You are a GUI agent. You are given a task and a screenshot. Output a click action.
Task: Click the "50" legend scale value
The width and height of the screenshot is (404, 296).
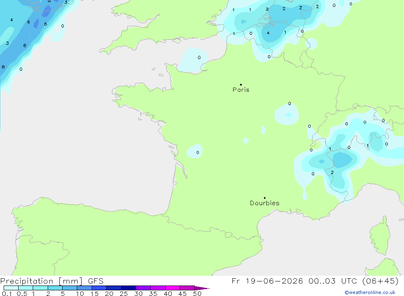tap(197, 294)
